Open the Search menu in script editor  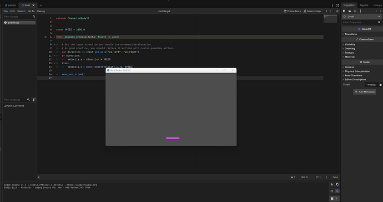click(21, 11)
